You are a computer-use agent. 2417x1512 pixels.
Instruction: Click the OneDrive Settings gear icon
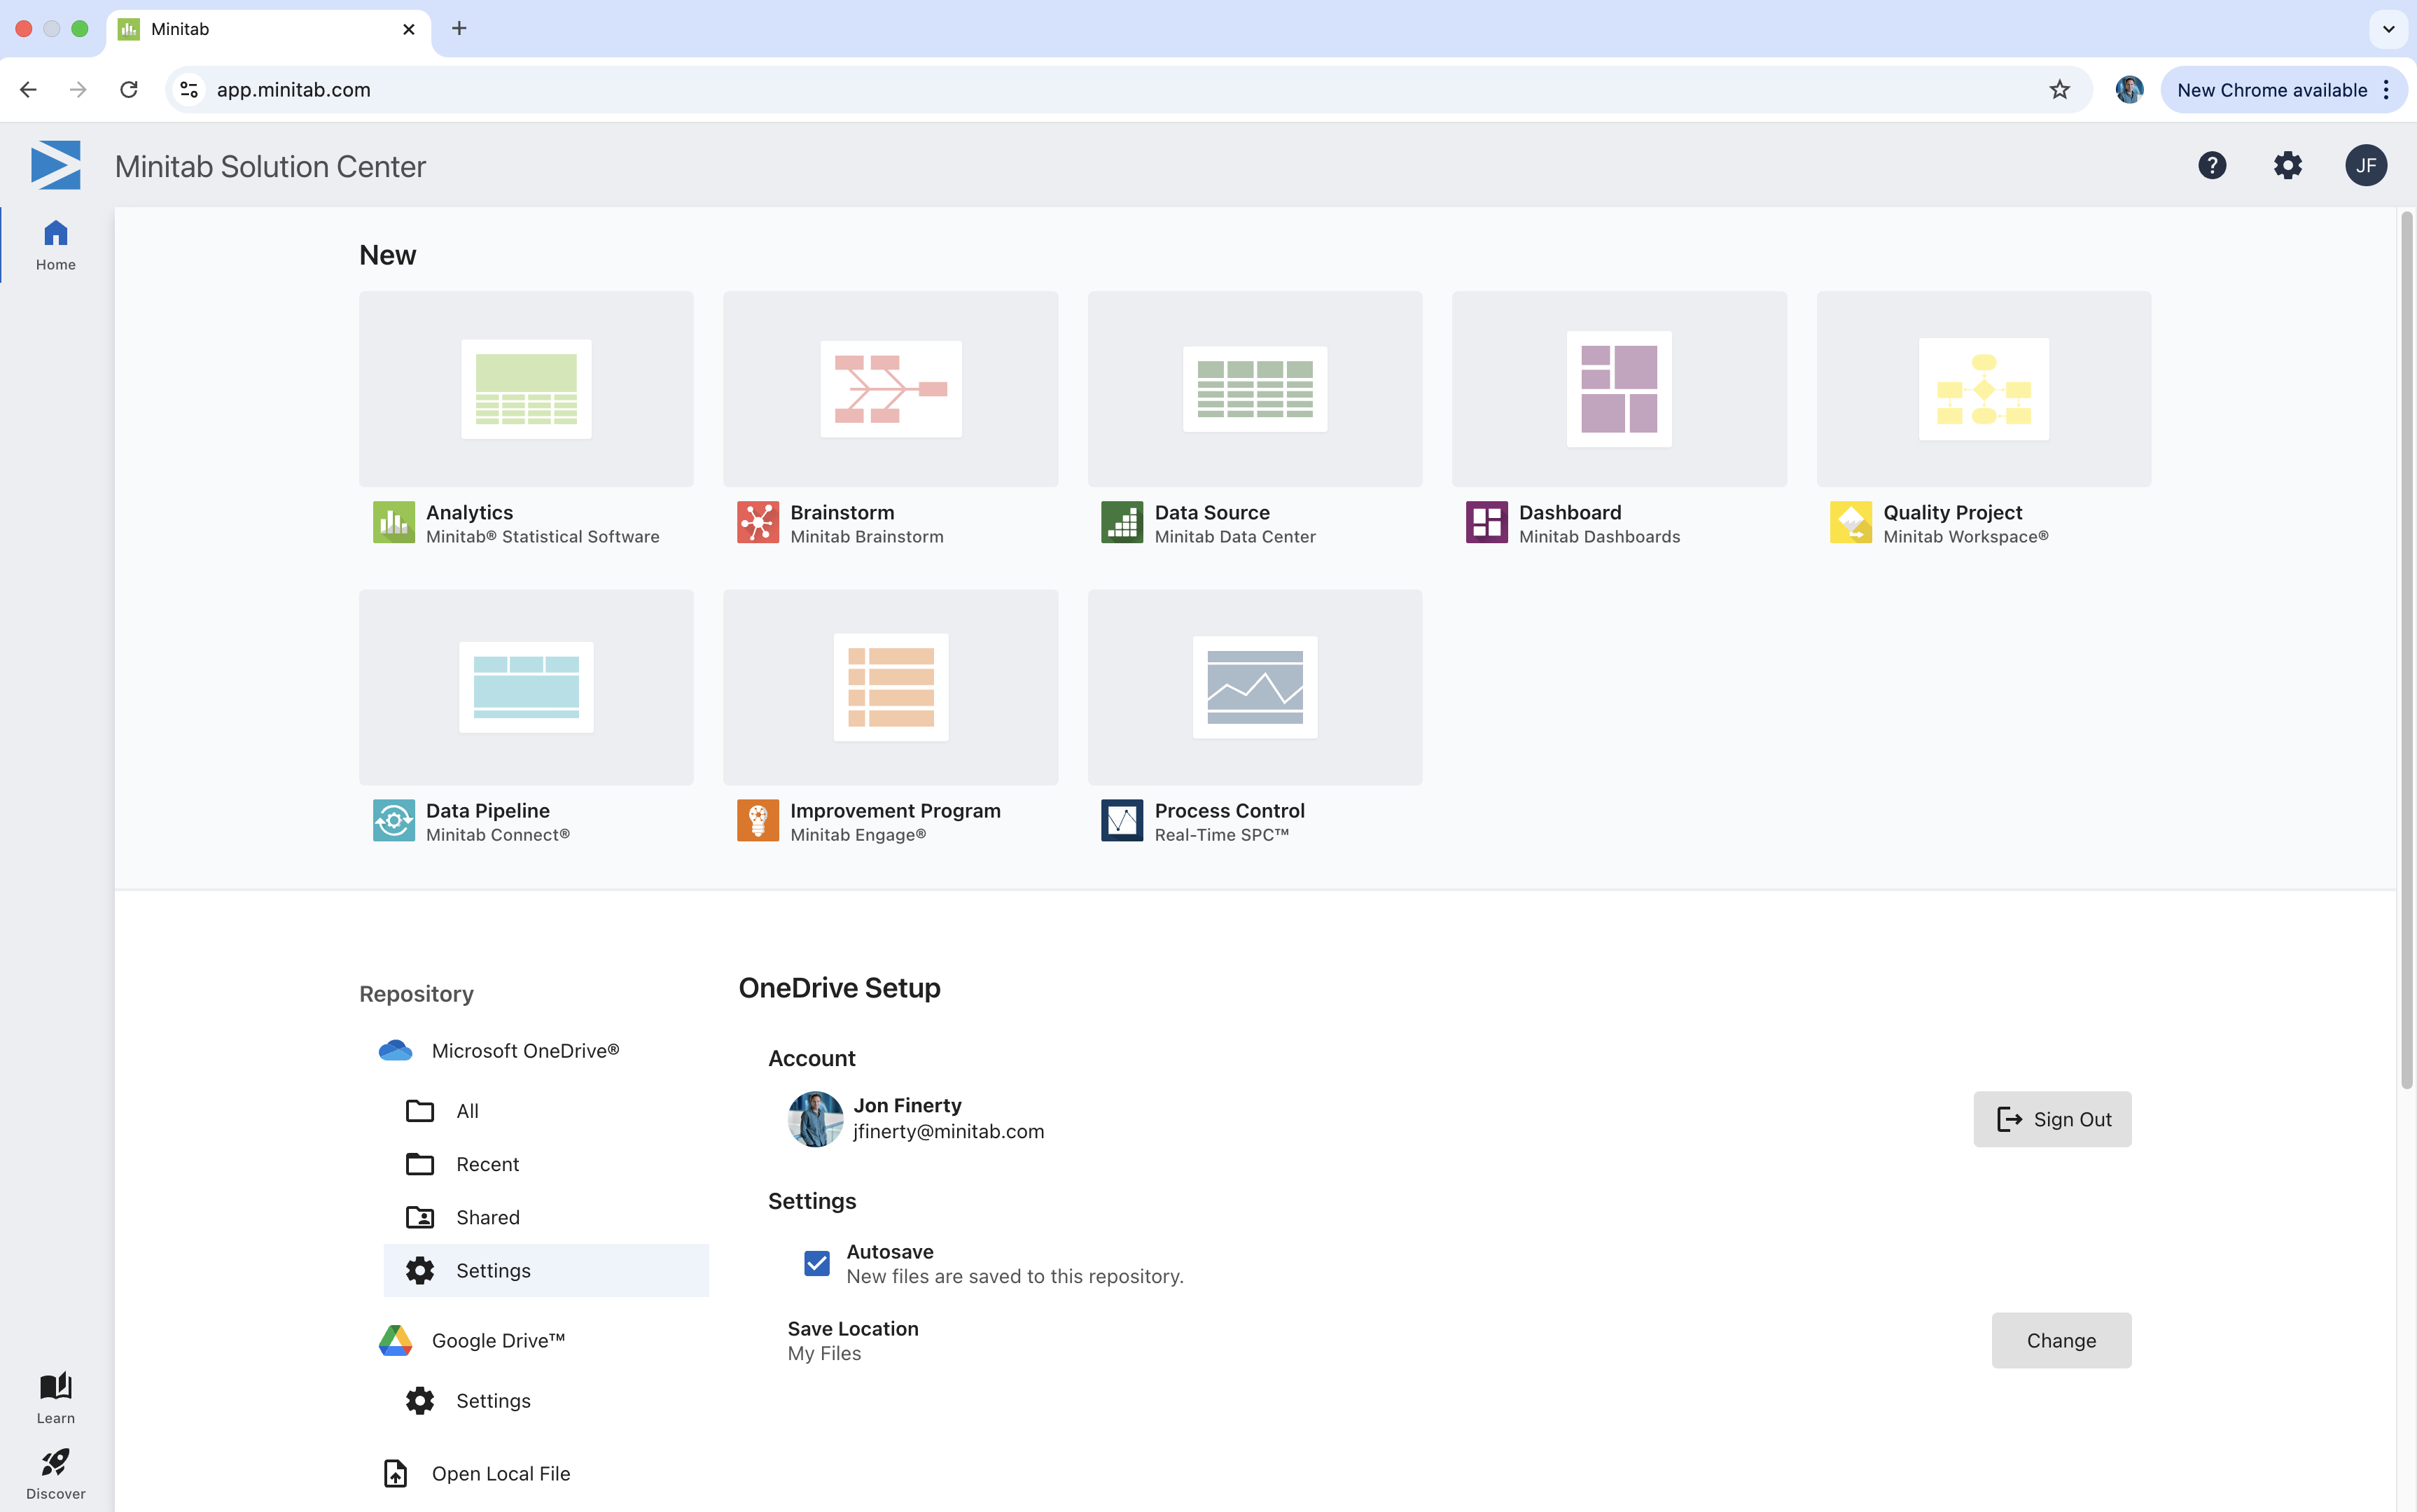coord(420,1270)
